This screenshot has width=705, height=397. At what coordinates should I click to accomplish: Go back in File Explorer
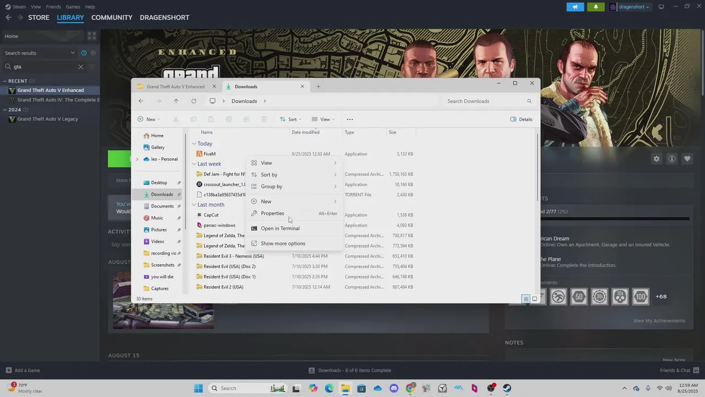(141, 101)
